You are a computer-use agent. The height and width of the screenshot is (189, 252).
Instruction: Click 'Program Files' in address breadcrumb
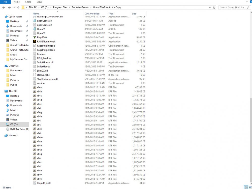coord(60,7)
